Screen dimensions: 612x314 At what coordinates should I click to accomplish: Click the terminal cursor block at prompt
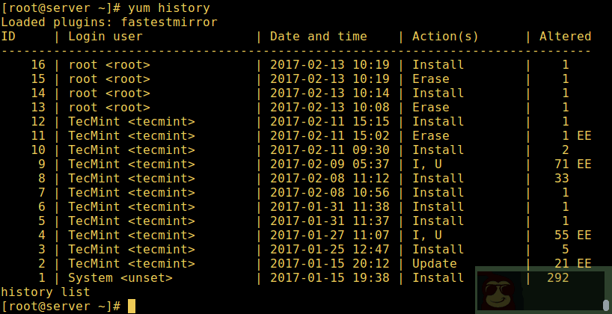click(x=132, y=306)
